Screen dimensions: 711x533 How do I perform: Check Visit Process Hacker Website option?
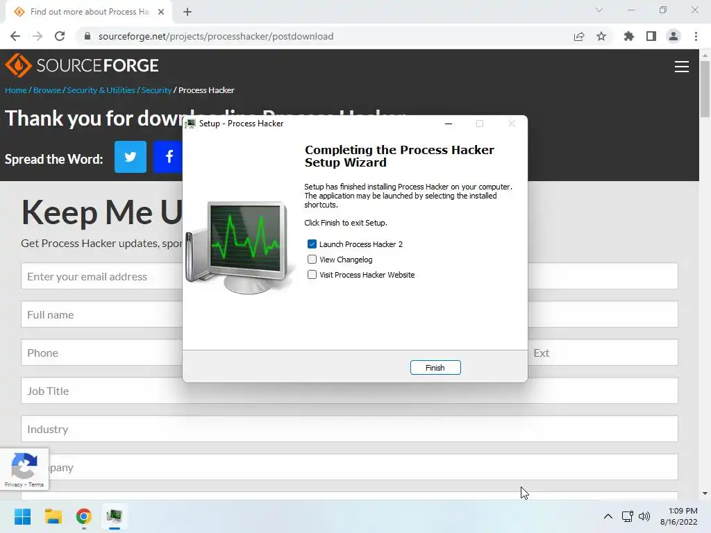click(312, 275)
